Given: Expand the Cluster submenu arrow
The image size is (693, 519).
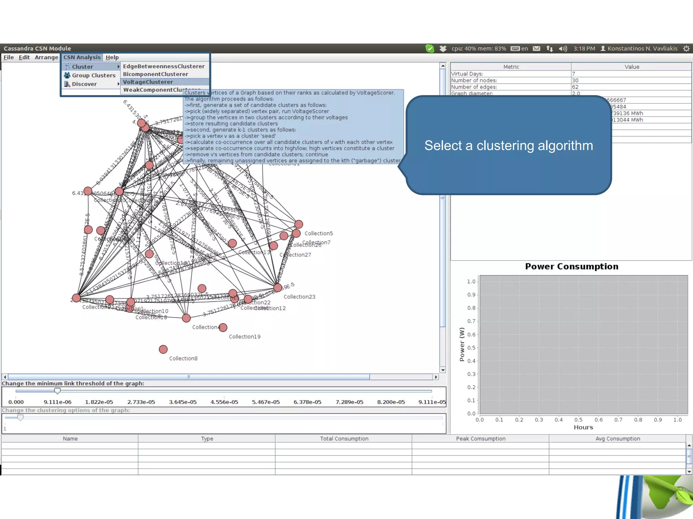Looking at the screenshot, I should 118,67.
